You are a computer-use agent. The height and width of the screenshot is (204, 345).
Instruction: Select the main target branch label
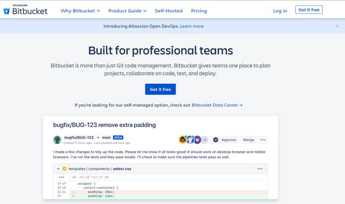click(106, 137)
